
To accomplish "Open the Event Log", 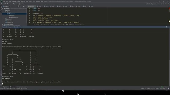I will click(164, 87).
